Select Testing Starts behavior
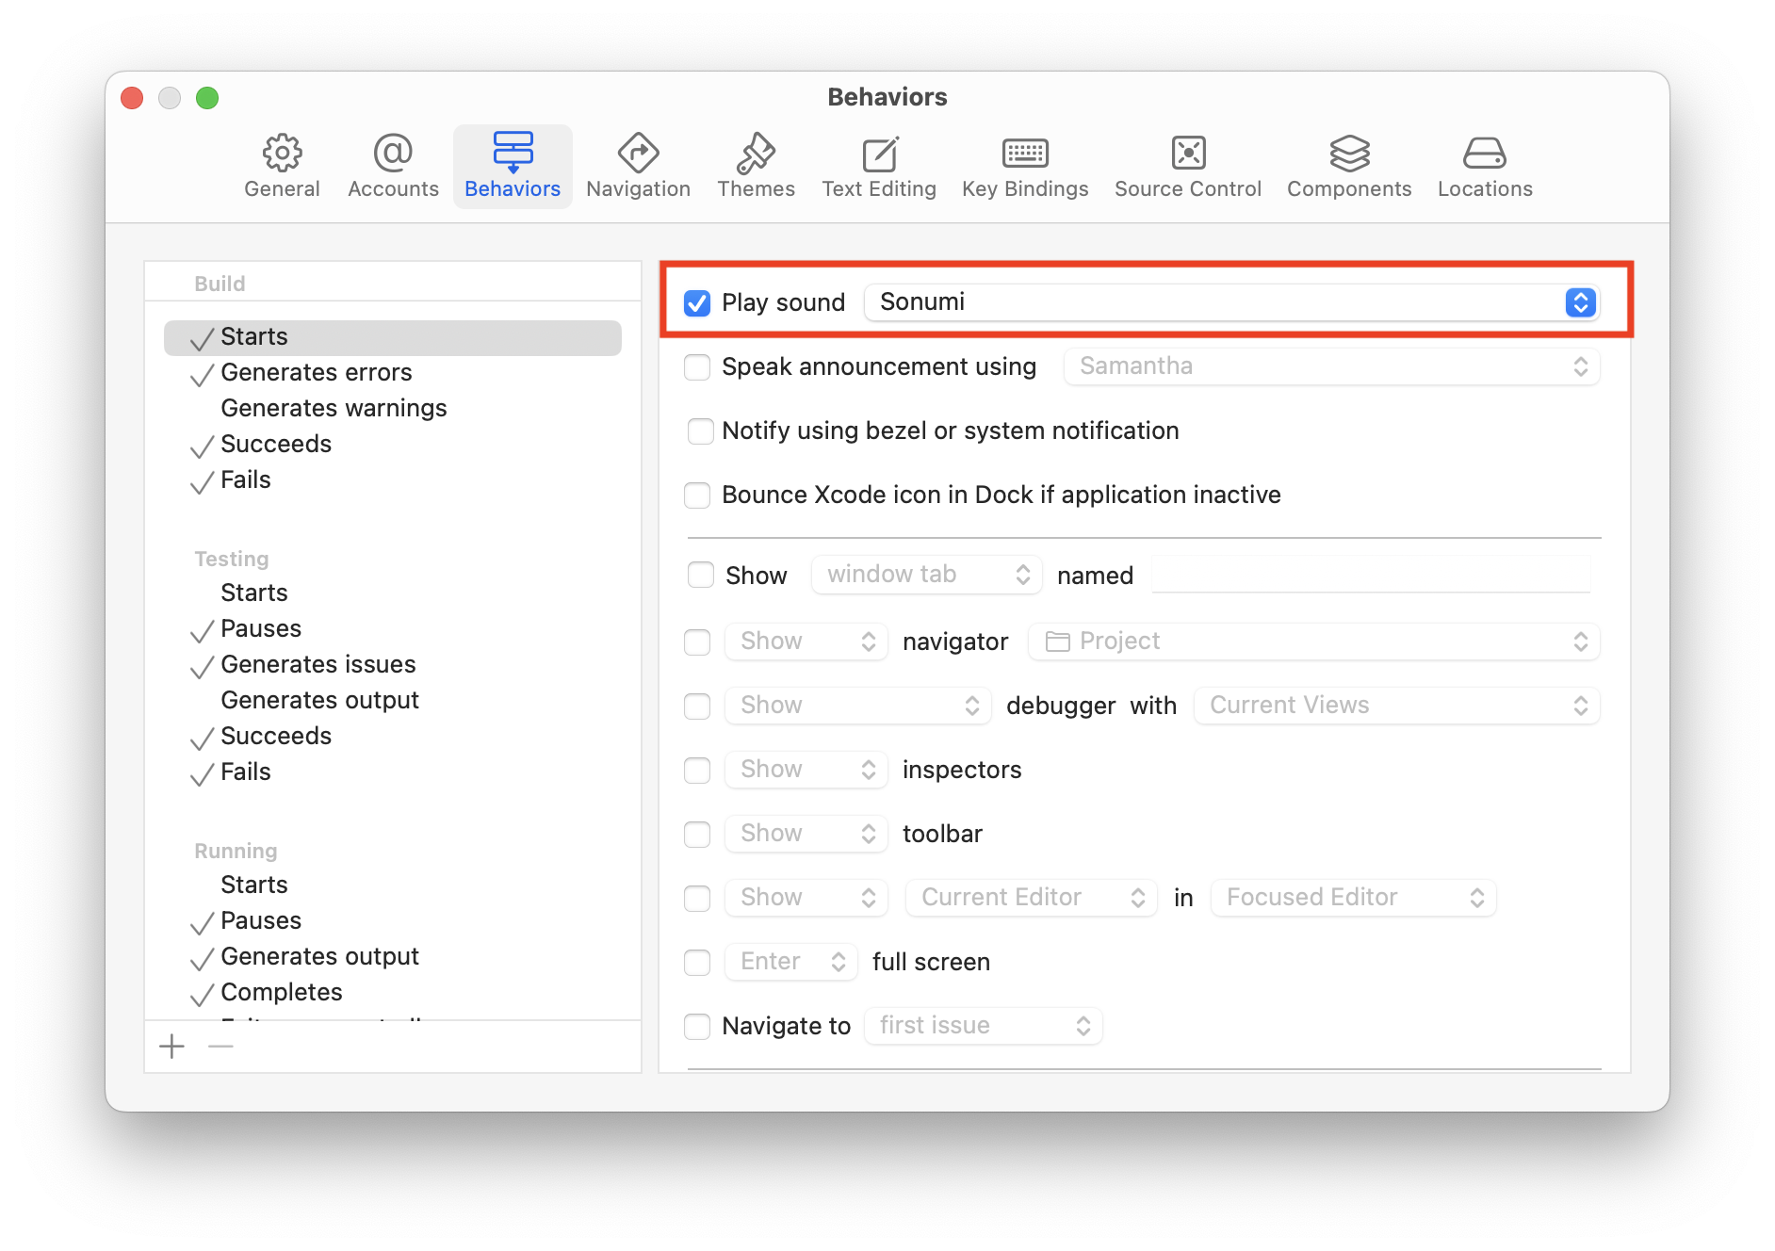The width and height of the screenshot is (1775, 1251). tap(393, 593)
